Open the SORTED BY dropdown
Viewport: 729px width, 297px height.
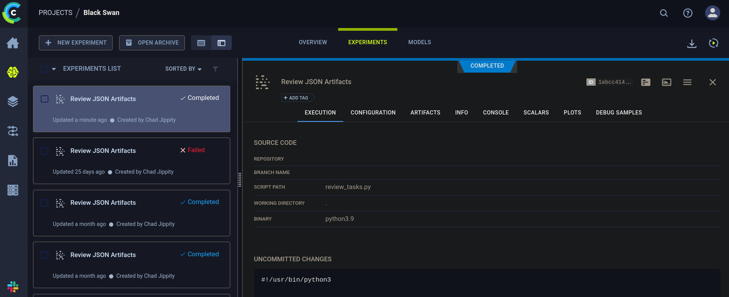(x=183, y=69)
